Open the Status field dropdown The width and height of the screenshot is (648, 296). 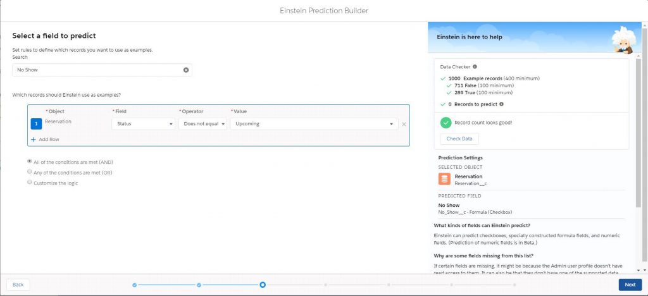pyautogui.click(x=144, y=124)
